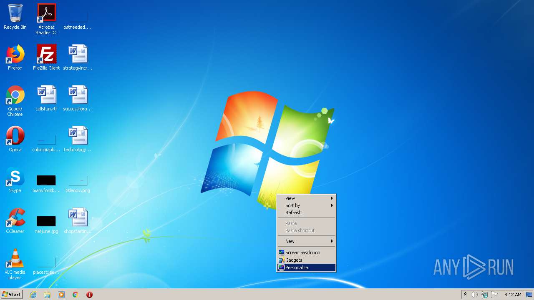This screenshot has width=534, height=300.
Task: Expand the Sort by submenu
Action: click(307, 205)
